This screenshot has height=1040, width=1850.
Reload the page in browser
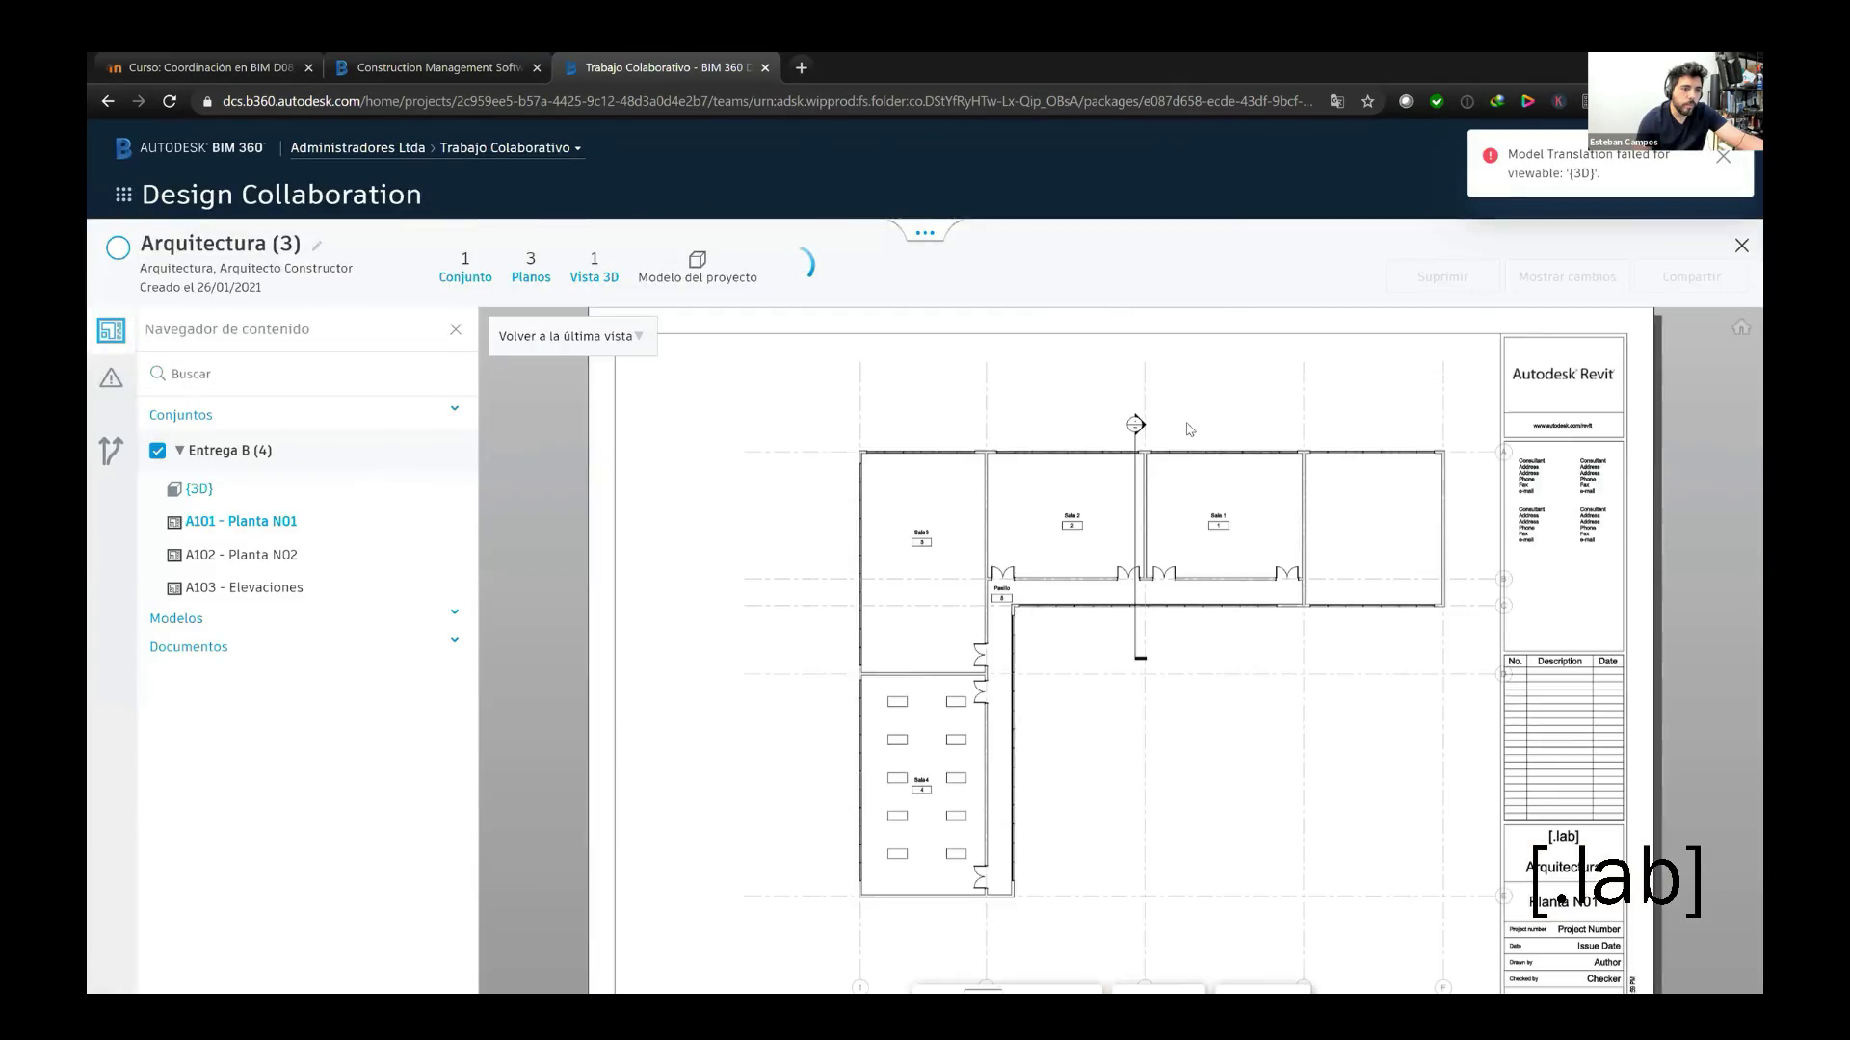[x=170, y=101]
